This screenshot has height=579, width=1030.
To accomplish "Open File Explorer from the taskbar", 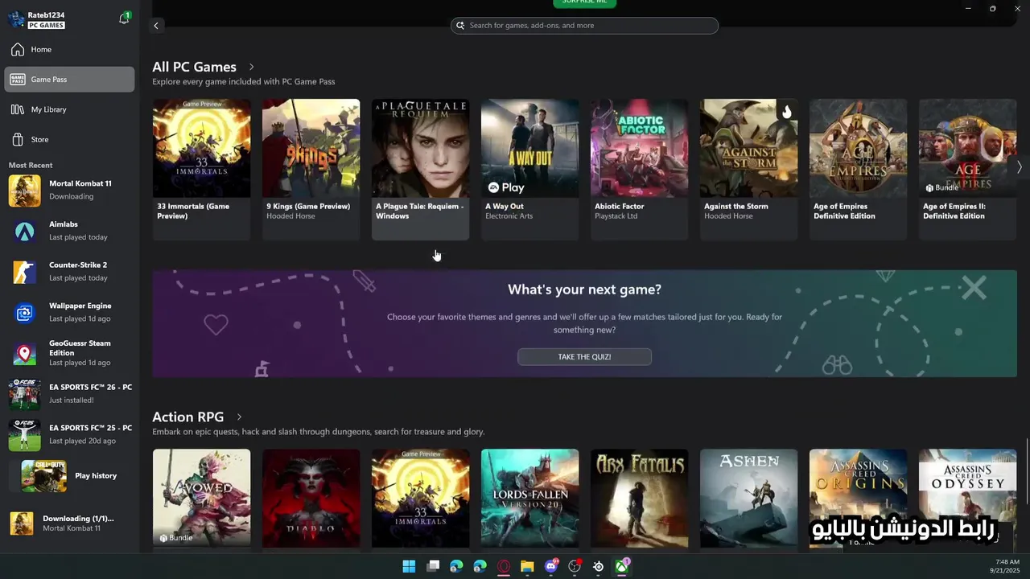I will [527, 567].
